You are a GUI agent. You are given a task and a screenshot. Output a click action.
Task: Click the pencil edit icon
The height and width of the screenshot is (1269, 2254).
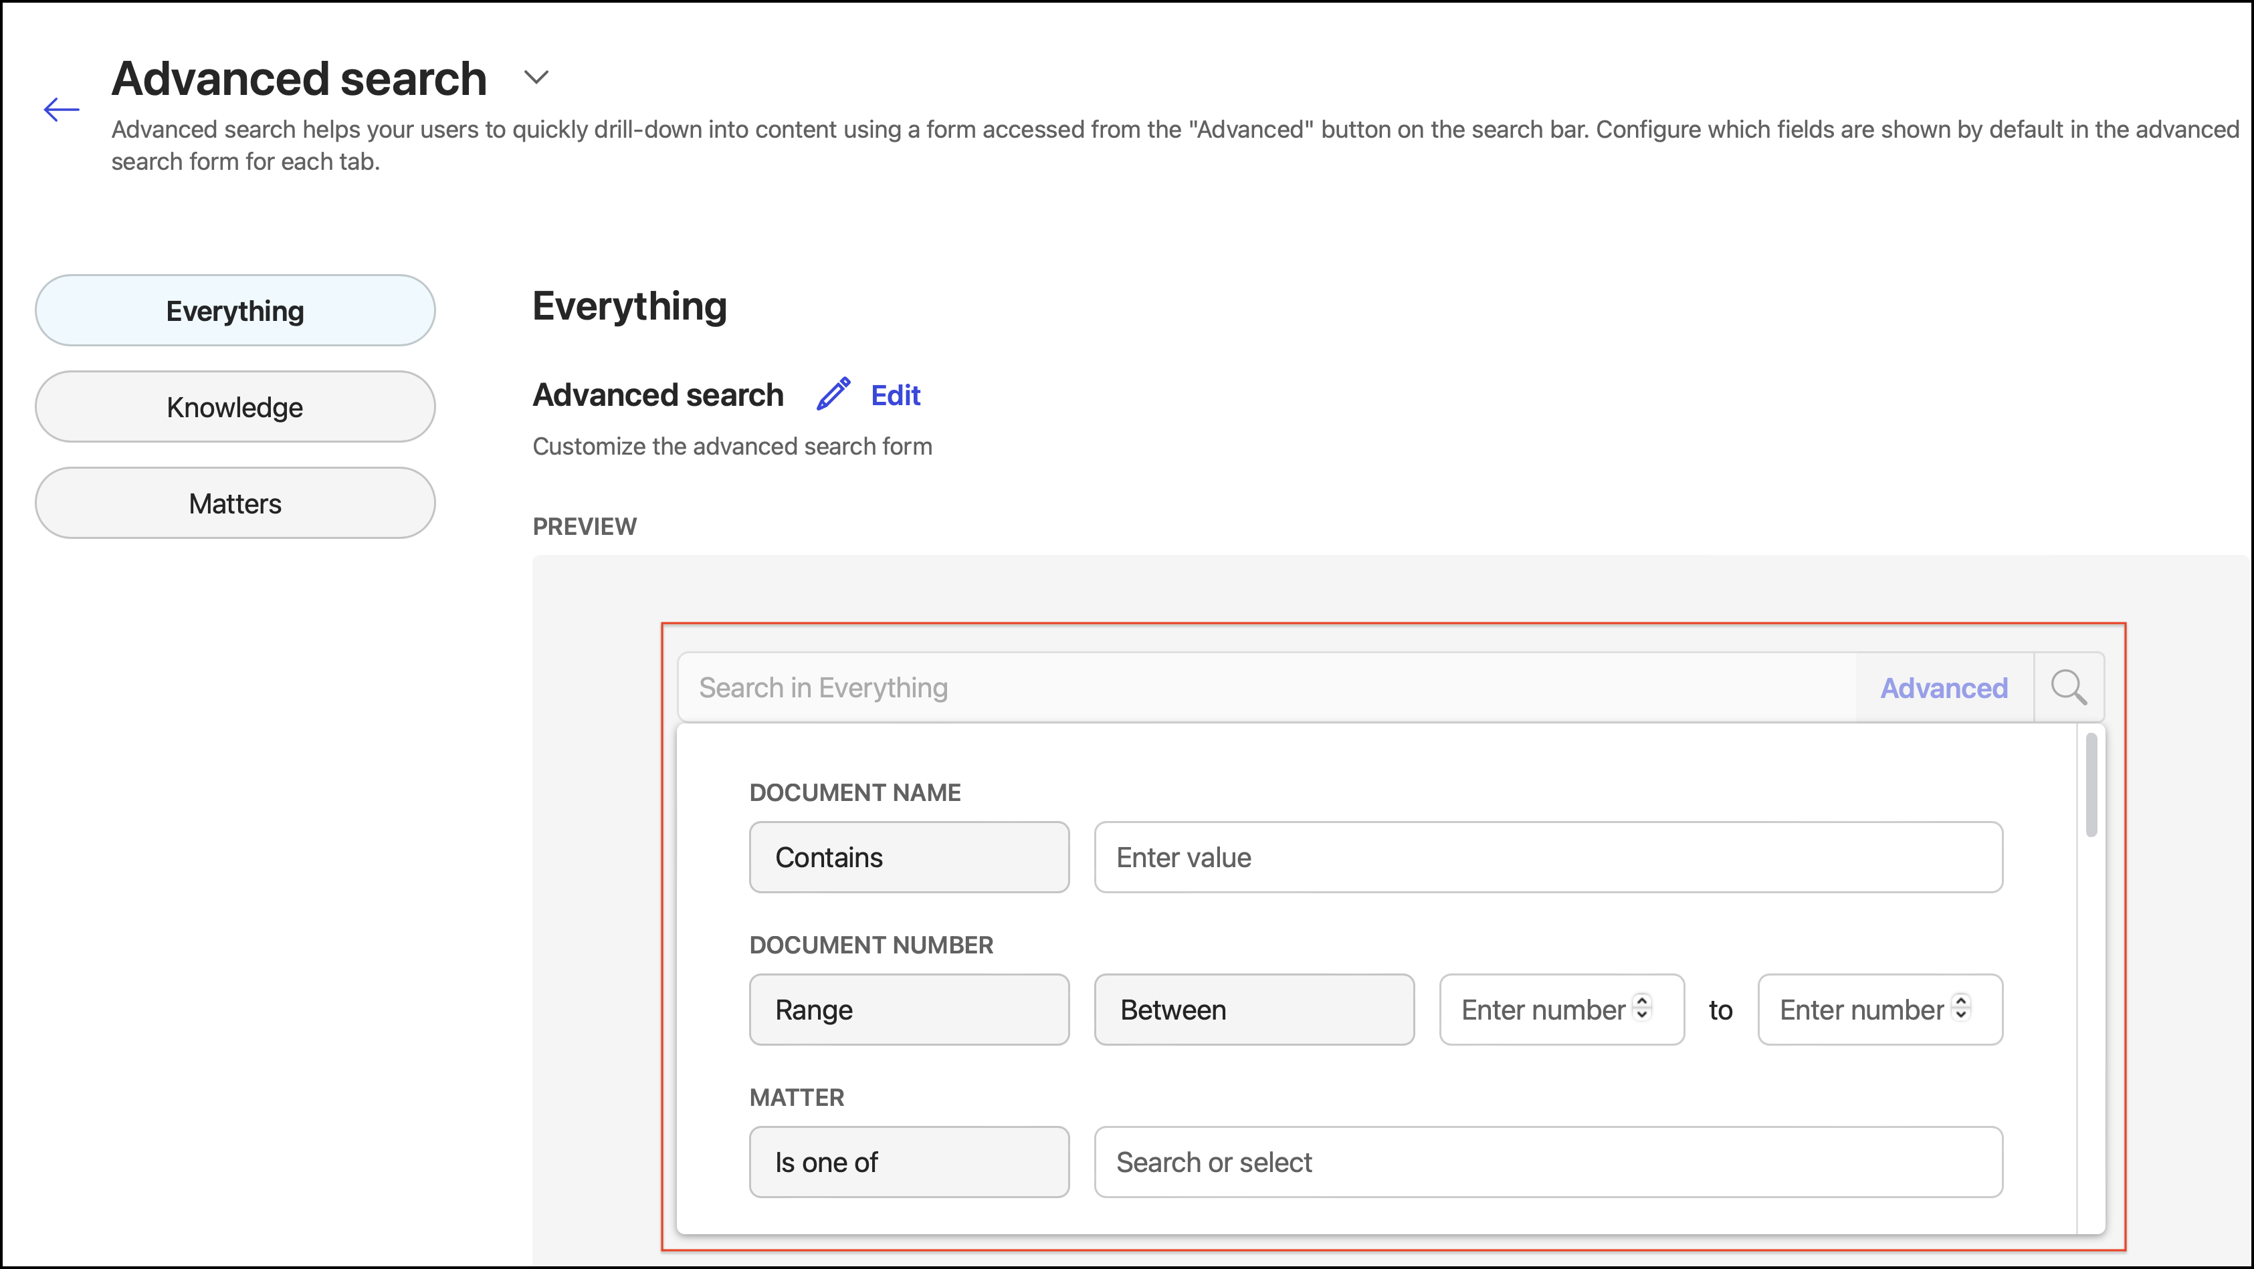point(833,394)
